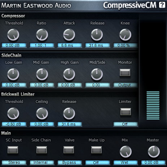
Task: Click the limiter release 31.6 ms value
Action: tap(70, 124)
